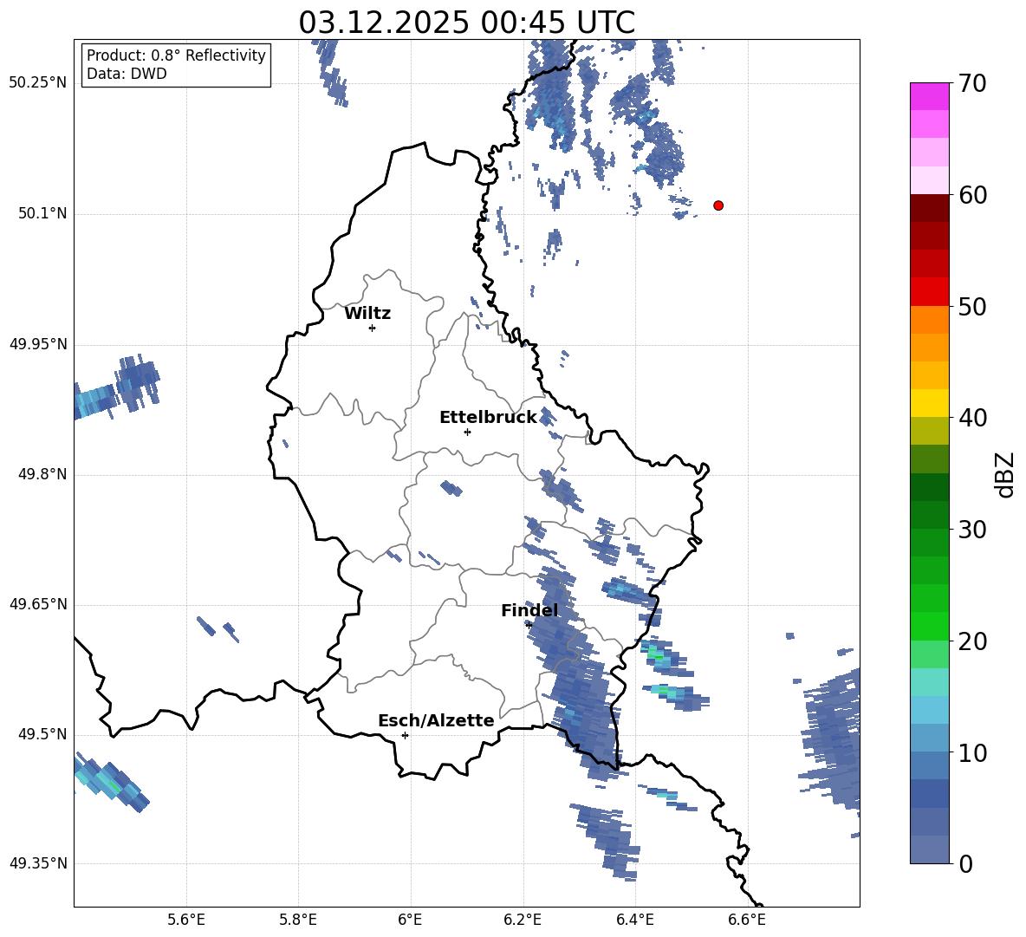The image size is (1026, 937).
Task: Pick the yellow colorbar segment just above 40
Action: (929, 403)
